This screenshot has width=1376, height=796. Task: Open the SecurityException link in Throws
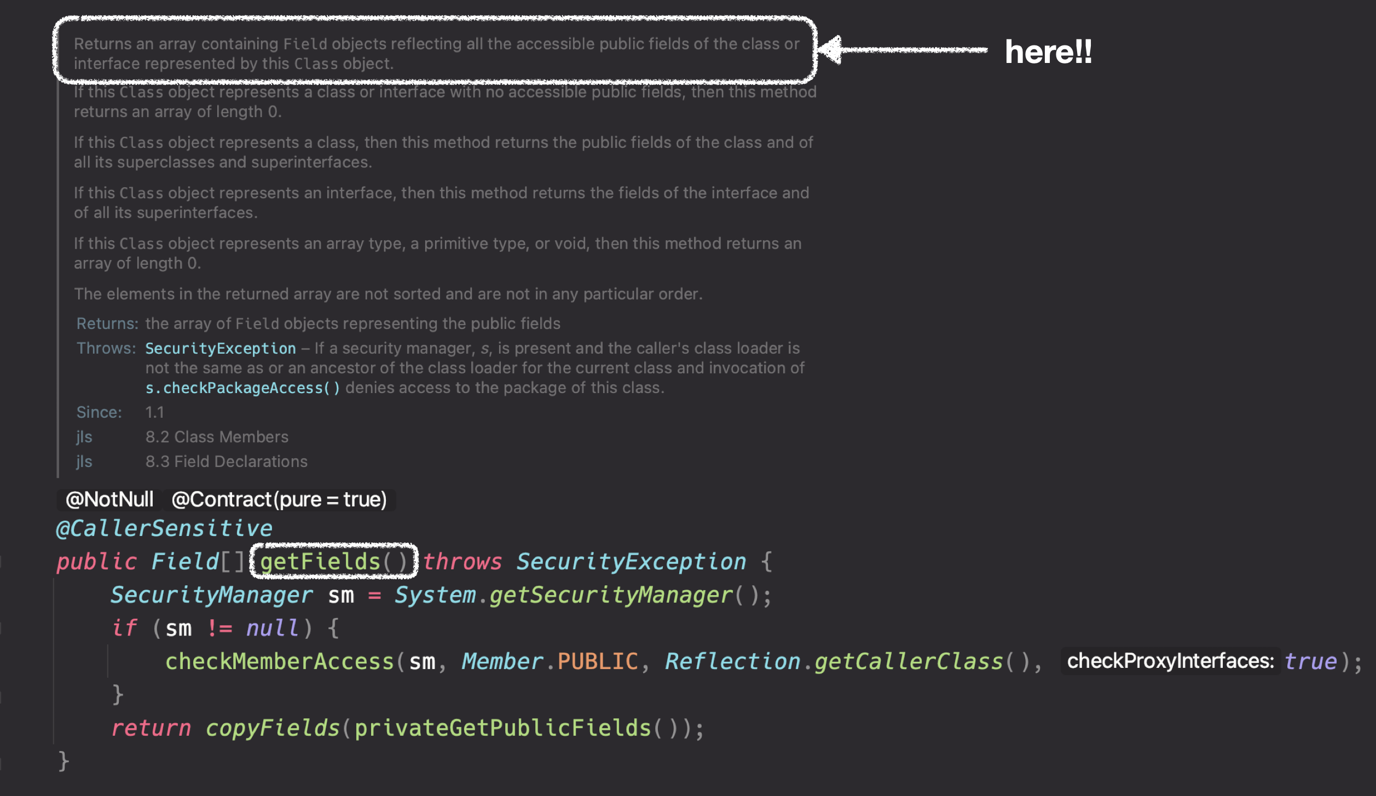[220, 348]
